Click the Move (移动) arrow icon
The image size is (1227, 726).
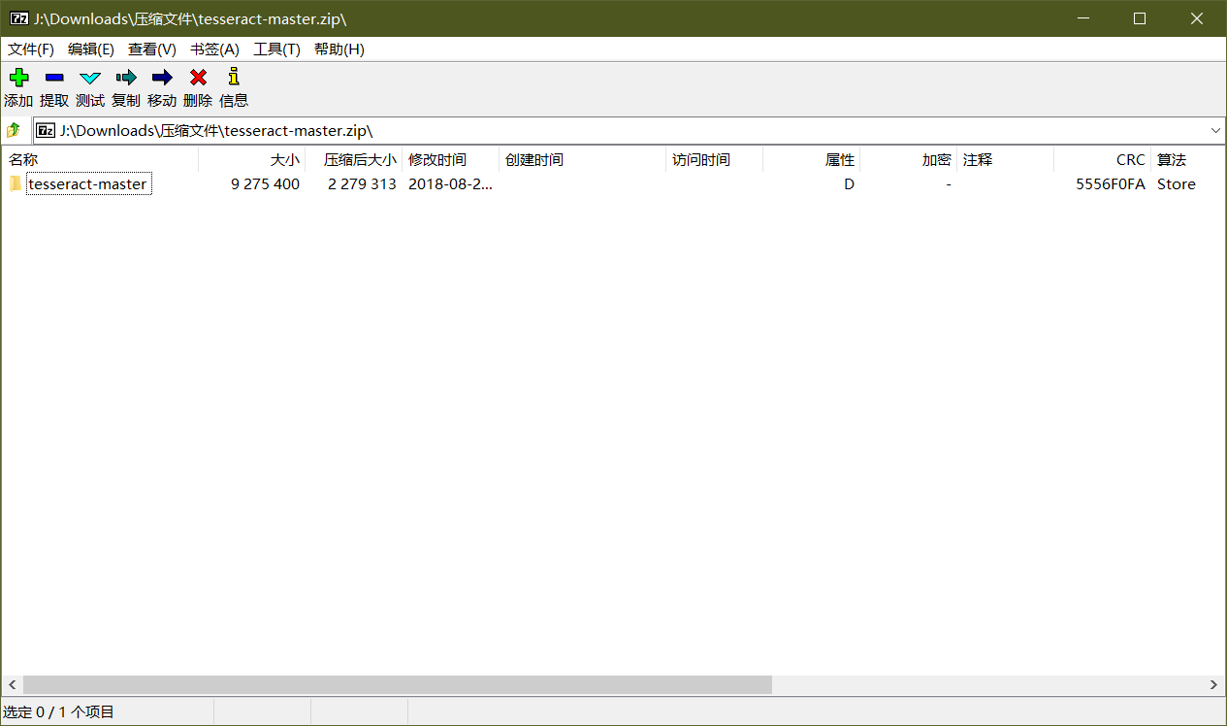(x=162, y=78)
